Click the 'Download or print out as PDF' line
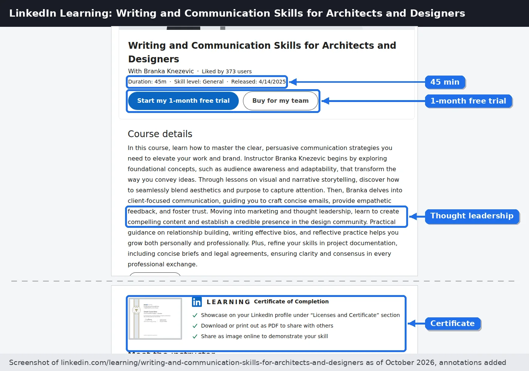 coord(267,326)
